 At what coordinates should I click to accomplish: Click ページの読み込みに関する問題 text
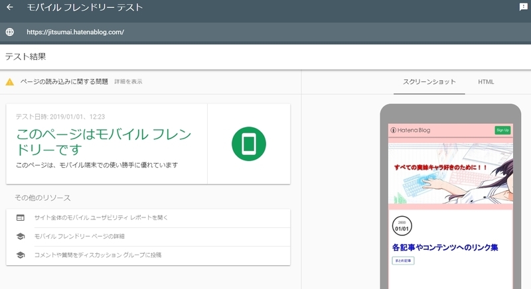coord(64,82)
